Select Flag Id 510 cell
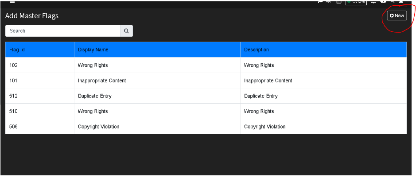This screenshot has height=178, width=416. coord(40,111)
